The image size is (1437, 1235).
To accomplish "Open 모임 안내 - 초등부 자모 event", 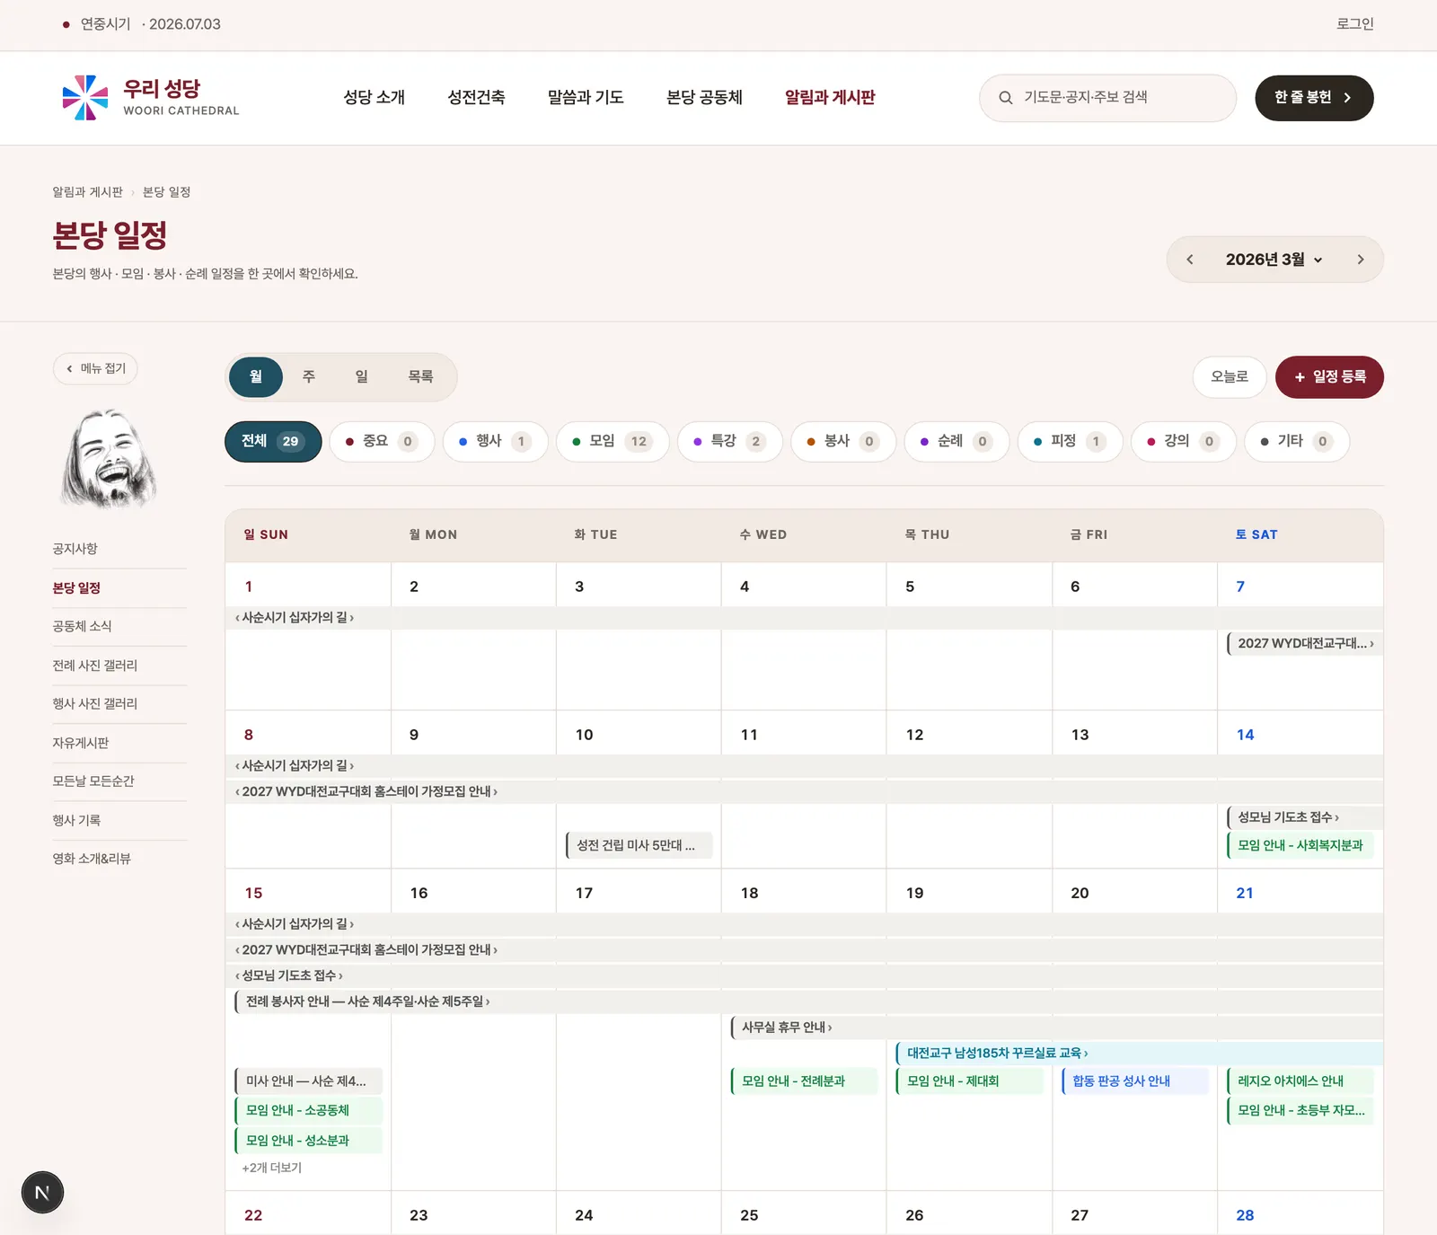I will 1300,1111.
